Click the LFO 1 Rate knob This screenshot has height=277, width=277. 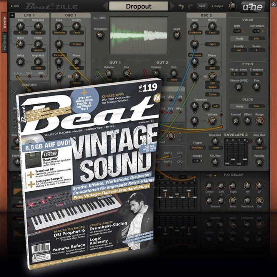pyautogui.click(x=20, y=27)
